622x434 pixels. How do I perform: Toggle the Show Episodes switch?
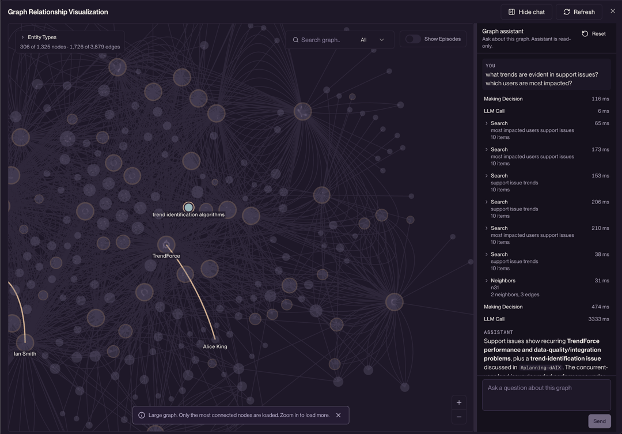pyautogui.click(x=412, y=39)
